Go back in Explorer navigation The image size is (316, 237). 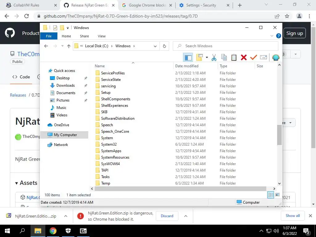tap(46, 46)
